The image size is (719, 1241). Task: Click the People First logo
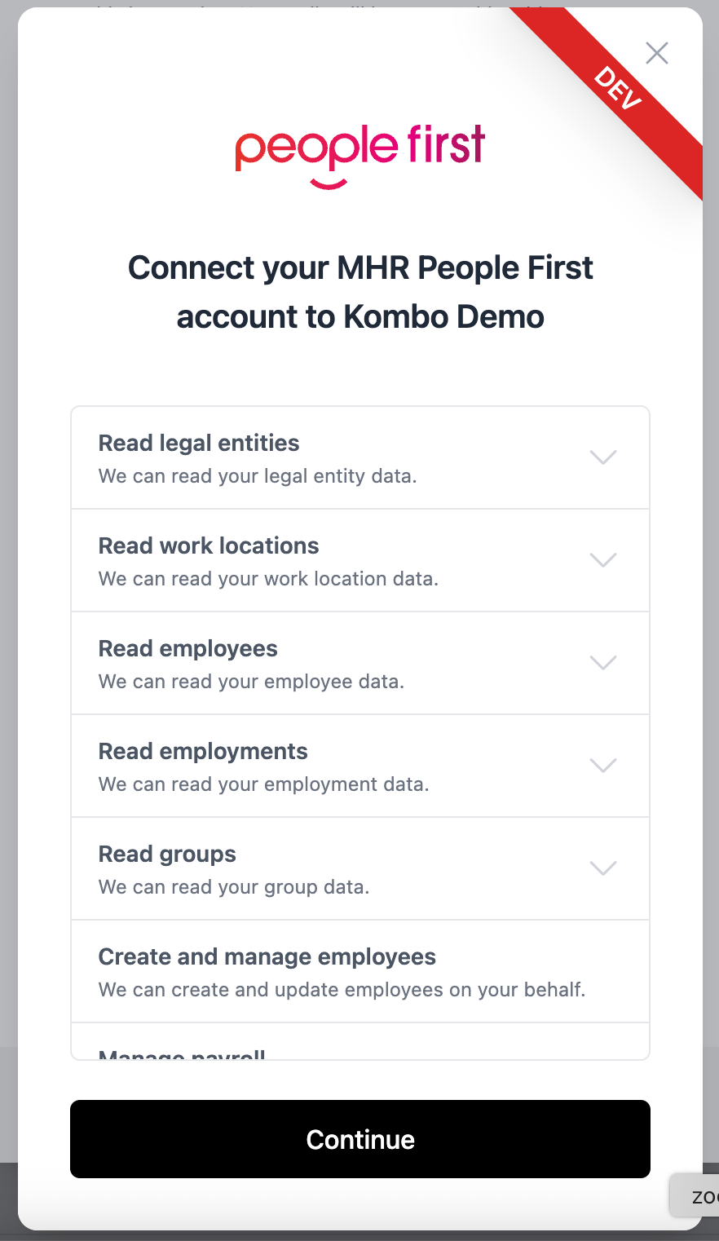[x=359, y=155]
